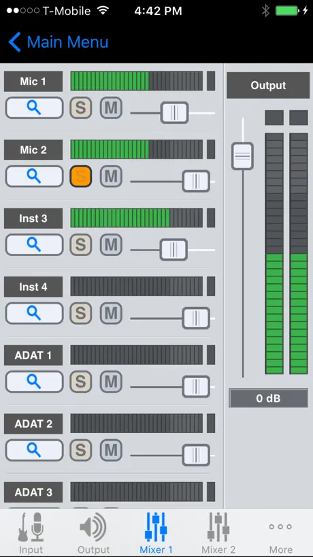Screen dimensions: 313x557
Task: Switch to the Input tab
Action: pyautogui.click(x=31, y=533)
